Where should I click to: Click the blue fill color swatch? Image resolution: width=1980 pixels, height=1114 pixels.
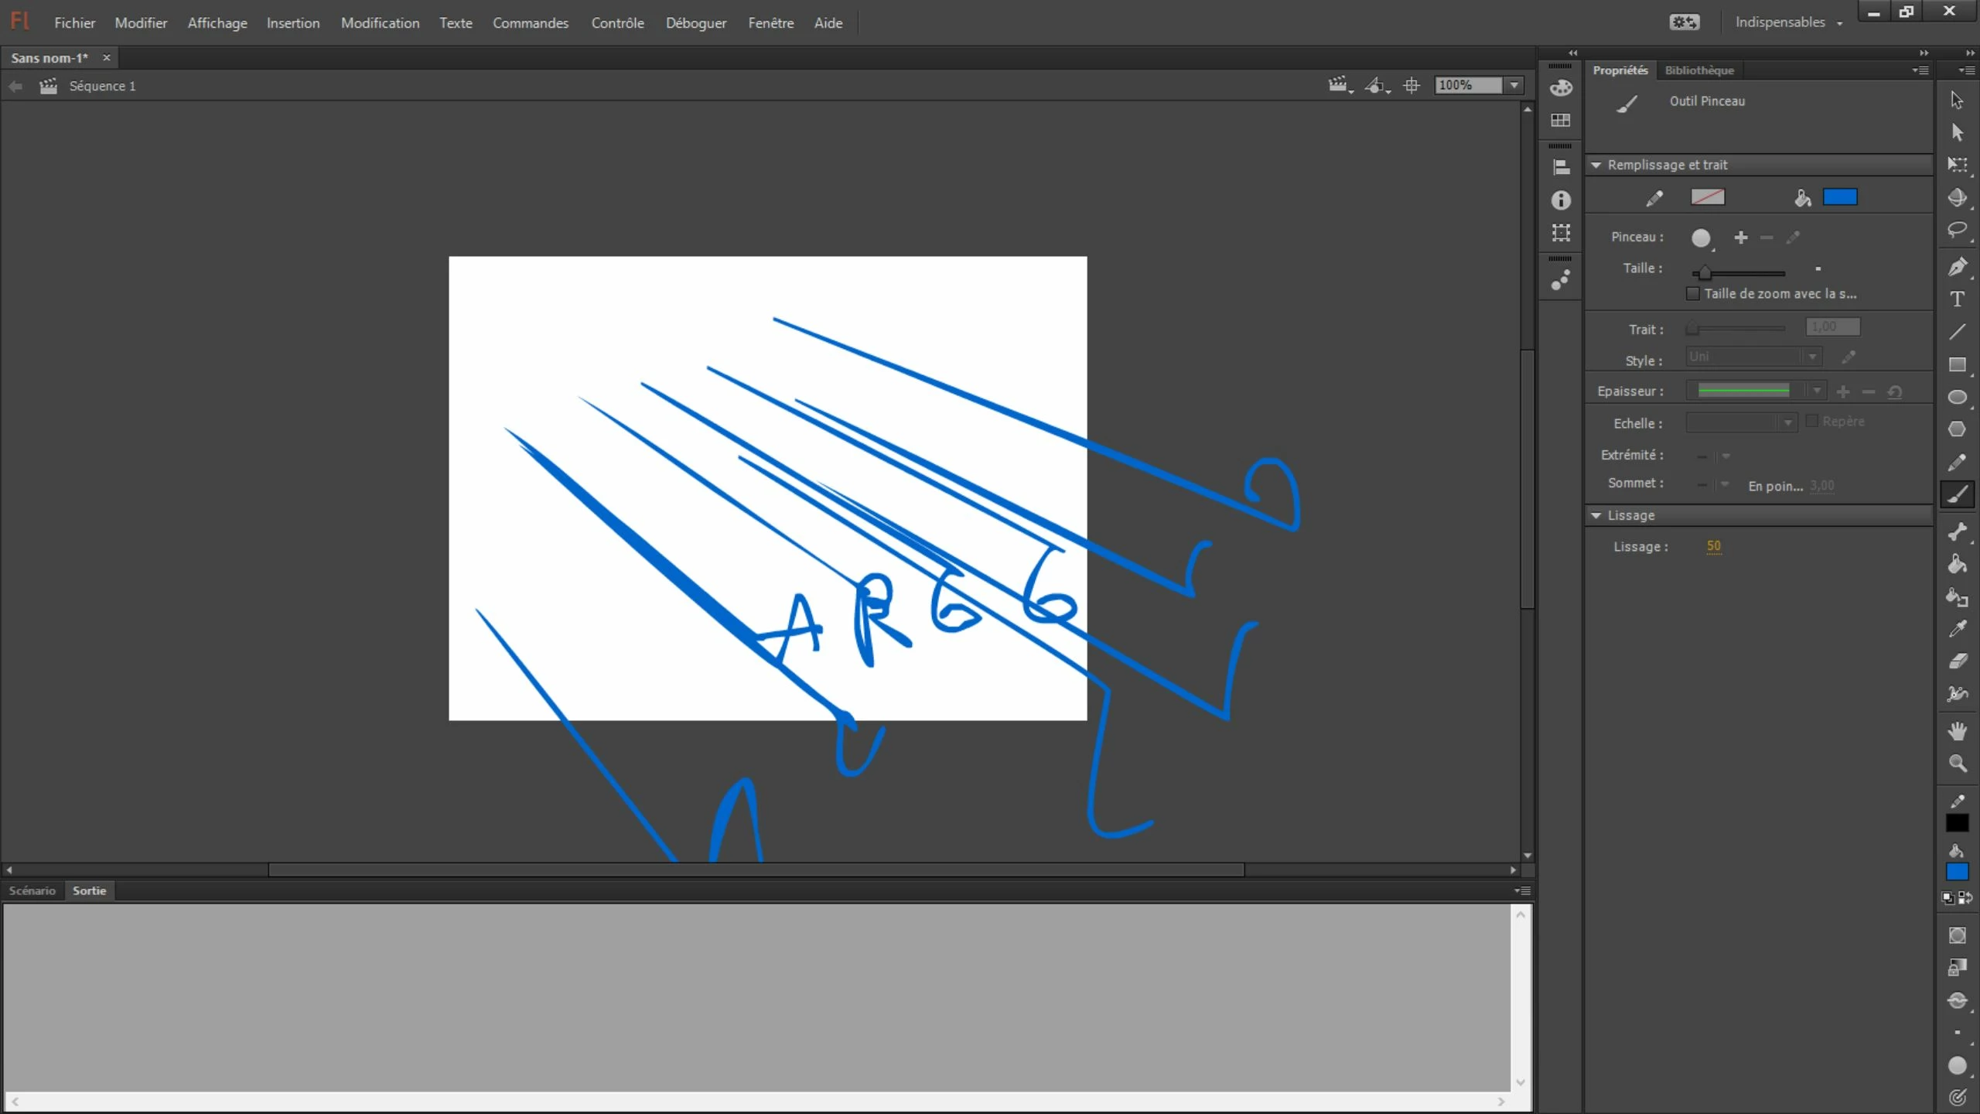1839,197
